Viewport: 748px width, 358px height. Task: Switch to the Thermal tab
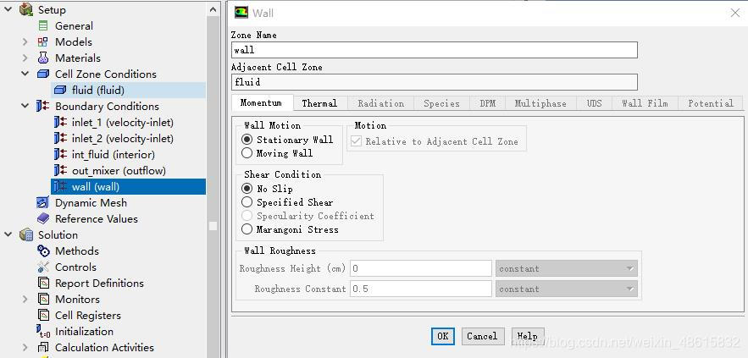point(319,103)
